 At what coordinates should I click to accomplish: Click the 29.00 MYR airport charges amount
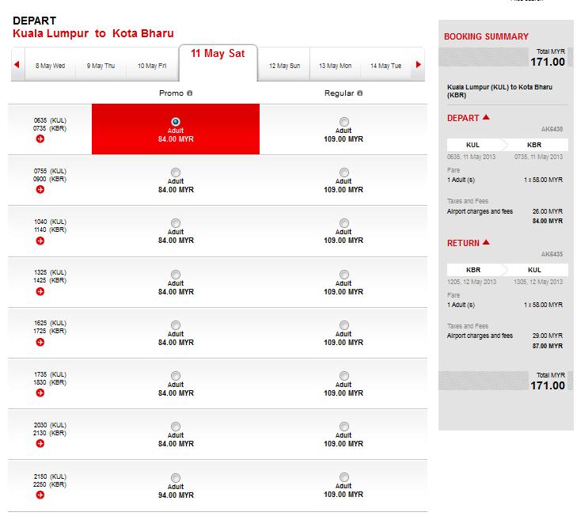[x=548, y=336]
